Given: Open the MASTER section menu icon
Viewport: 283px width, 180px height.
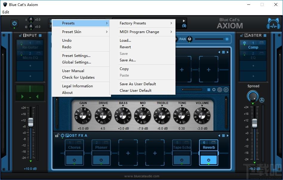Looking at the screenshot, I should [x=265, y=35].
